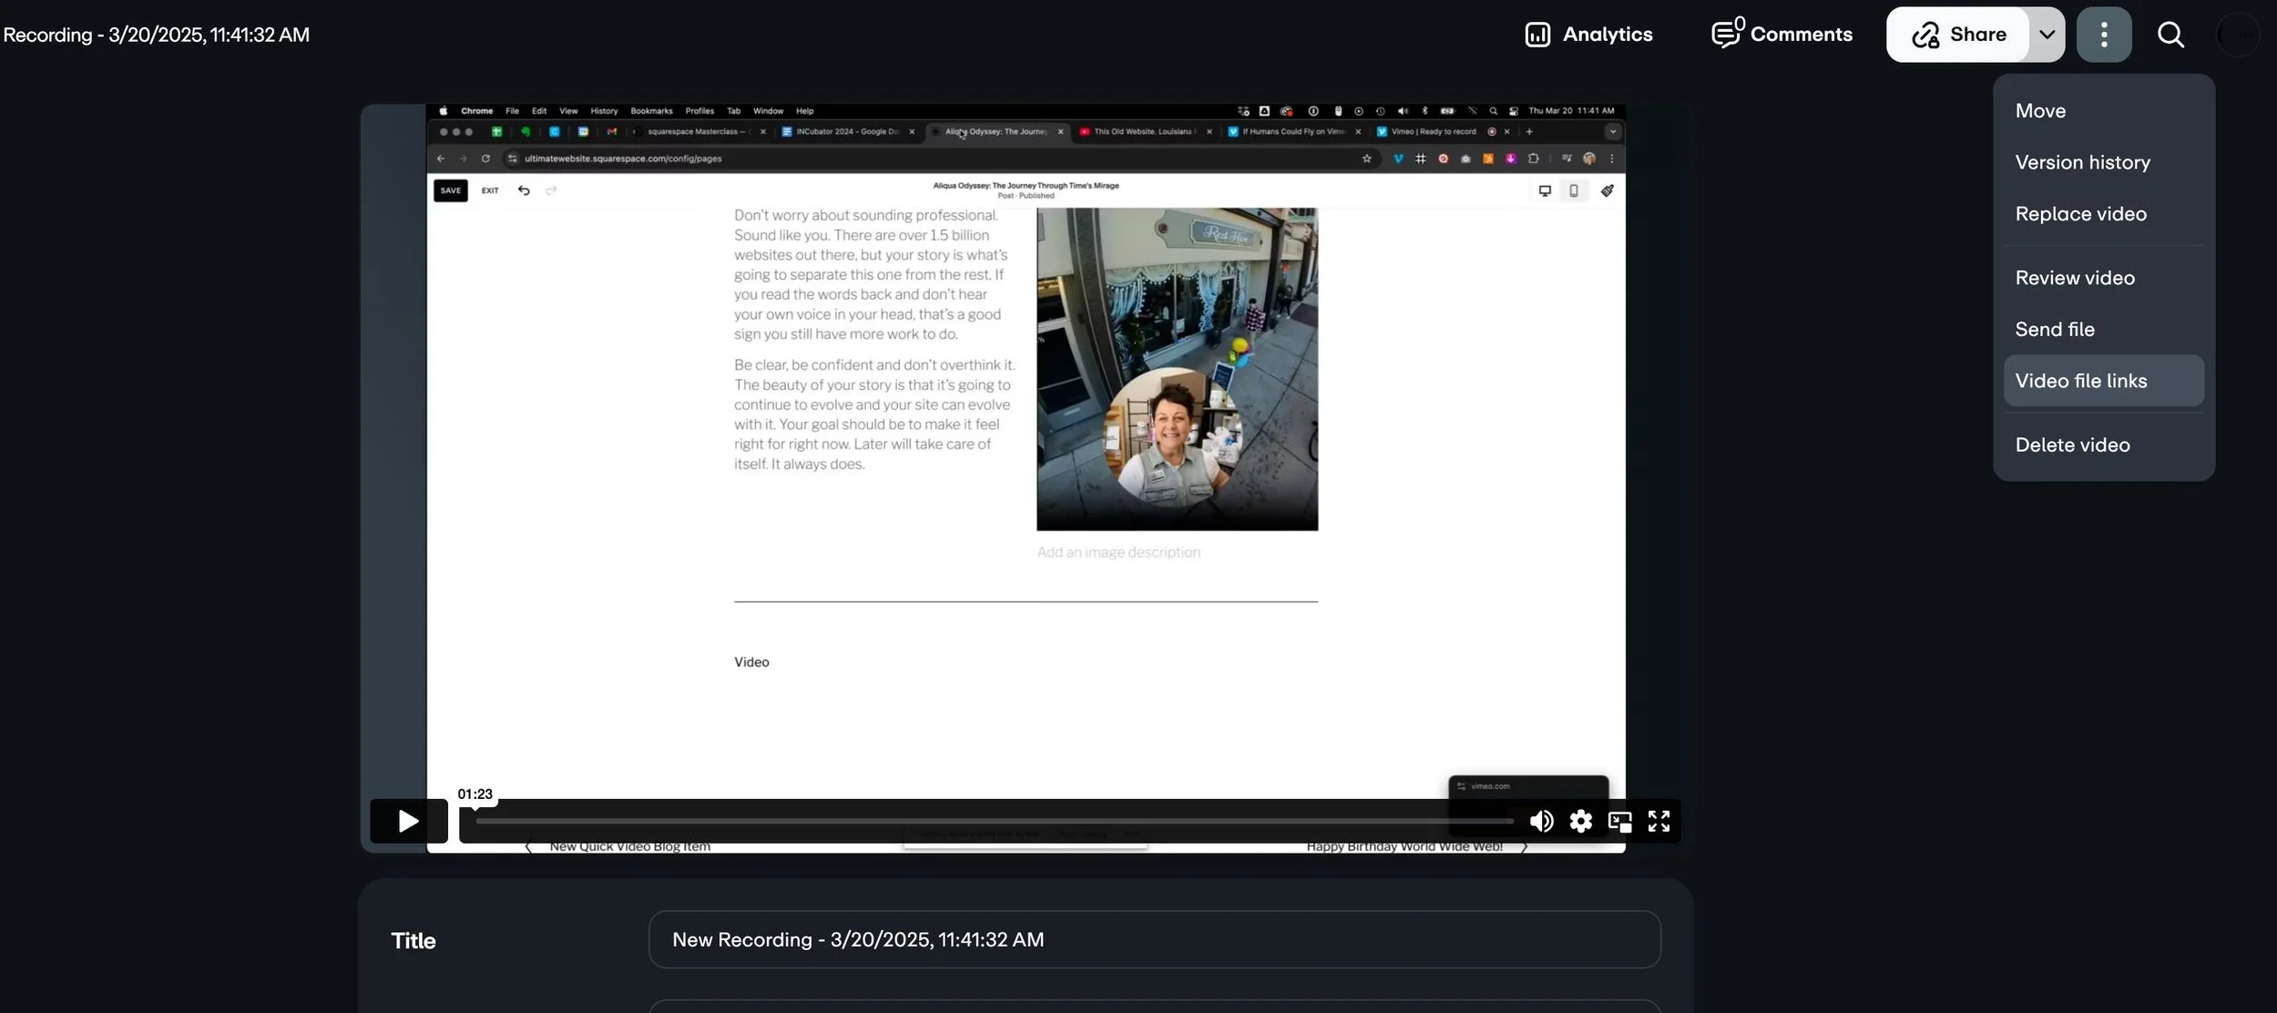Open player settings gear icon
Viewport: 2277px width, 1013px height.
(1580, 821)
